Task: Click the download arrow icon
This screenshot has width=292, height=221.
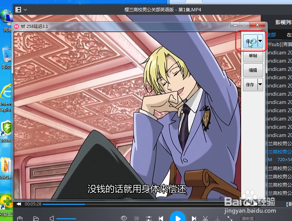Action: coord(217,218)
